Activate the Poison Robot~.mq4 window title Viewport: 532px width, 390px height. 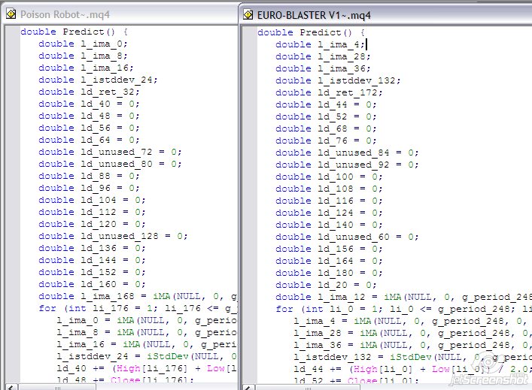pyautogui.click(x=65, y=14)
